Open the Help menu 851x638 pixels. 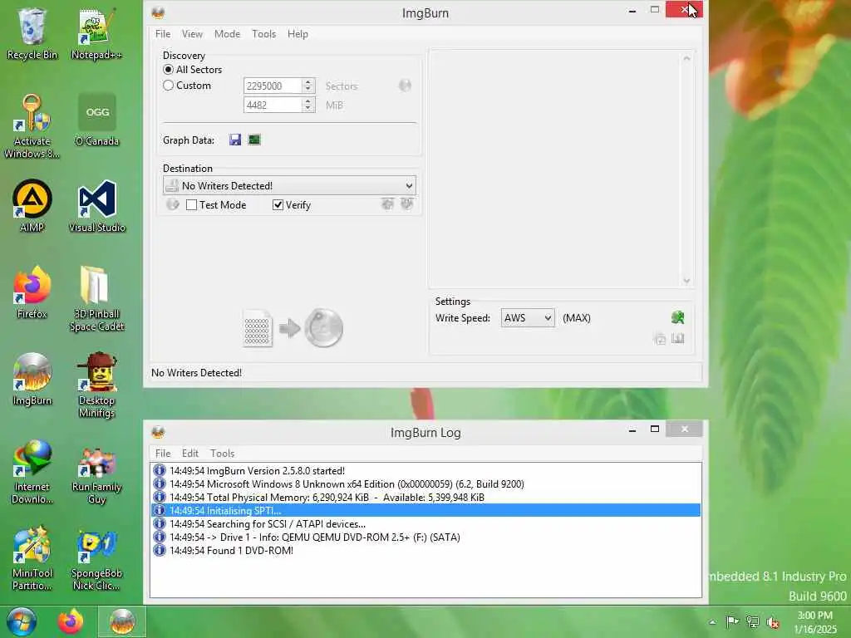pyautogui.click(x=298, y=33)
